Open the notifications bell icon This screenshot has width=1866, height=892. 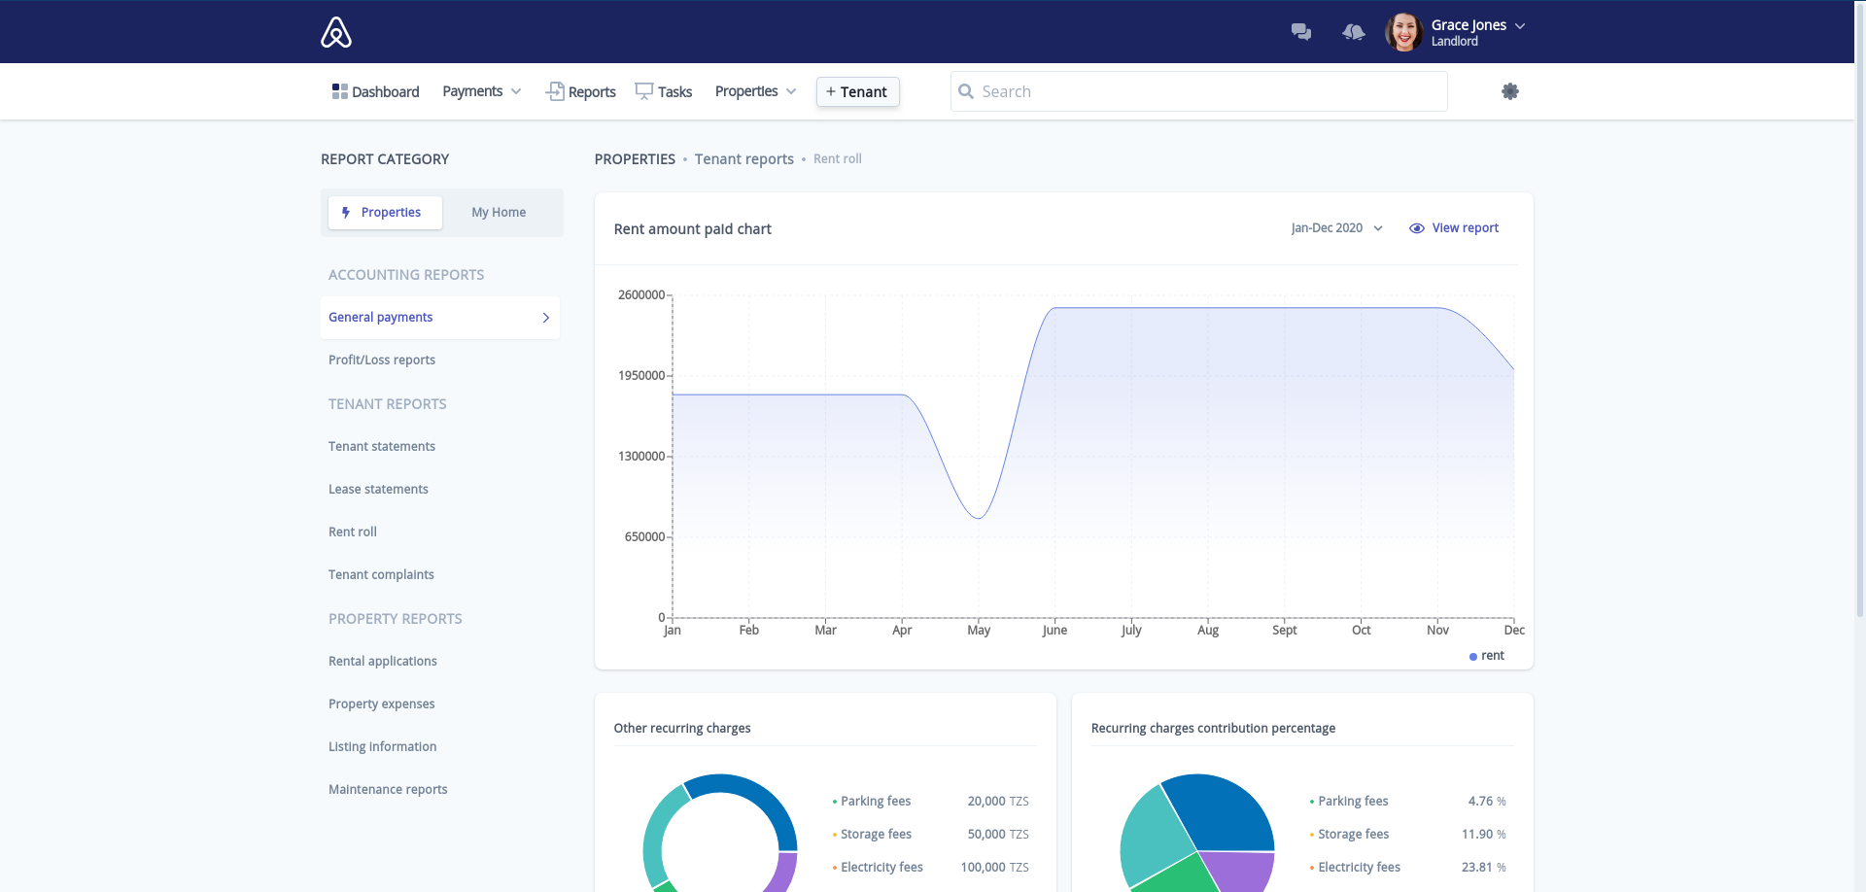[1354, 32]
